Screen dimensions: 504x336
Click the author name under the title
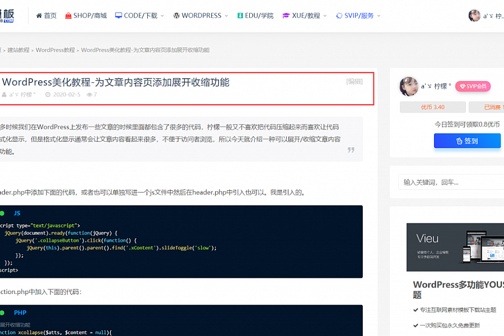click(22, 95)
